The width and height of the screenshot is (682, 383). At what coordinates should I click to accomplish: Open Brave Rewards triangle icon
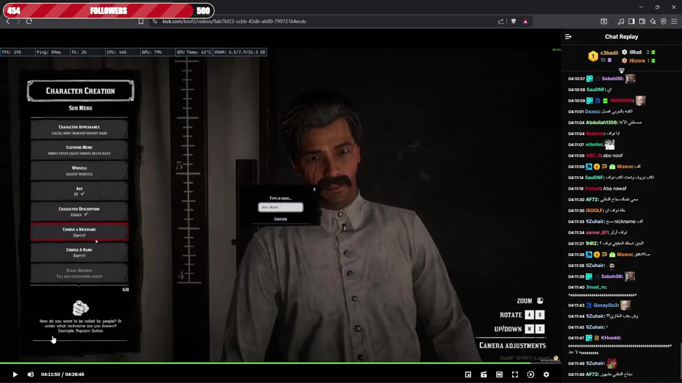click(x=525, y=21)
